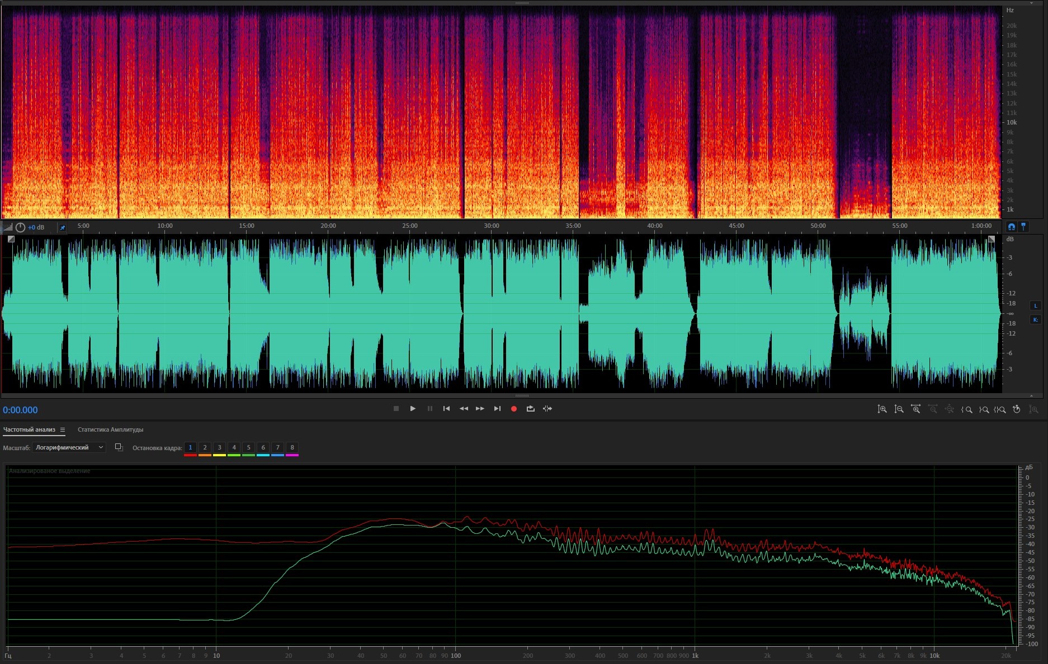Viewport: 1048px width, 664px height.
Task: Toggle loop playback in the transport bar
Action: [530, 409]
